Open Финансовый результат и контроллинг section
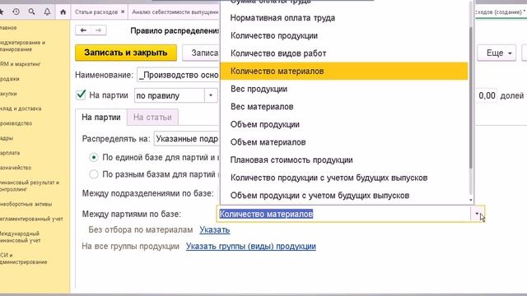The height and width of the screenshot is (296, 527). tap(30, 186)
